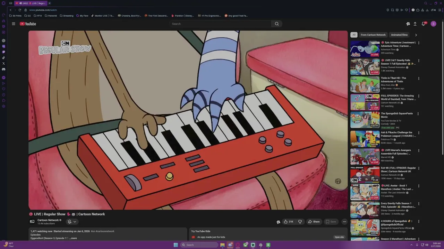Show more filter chips with right arrow
Viewport: 444px width, 249px height.
click(416, 35)
